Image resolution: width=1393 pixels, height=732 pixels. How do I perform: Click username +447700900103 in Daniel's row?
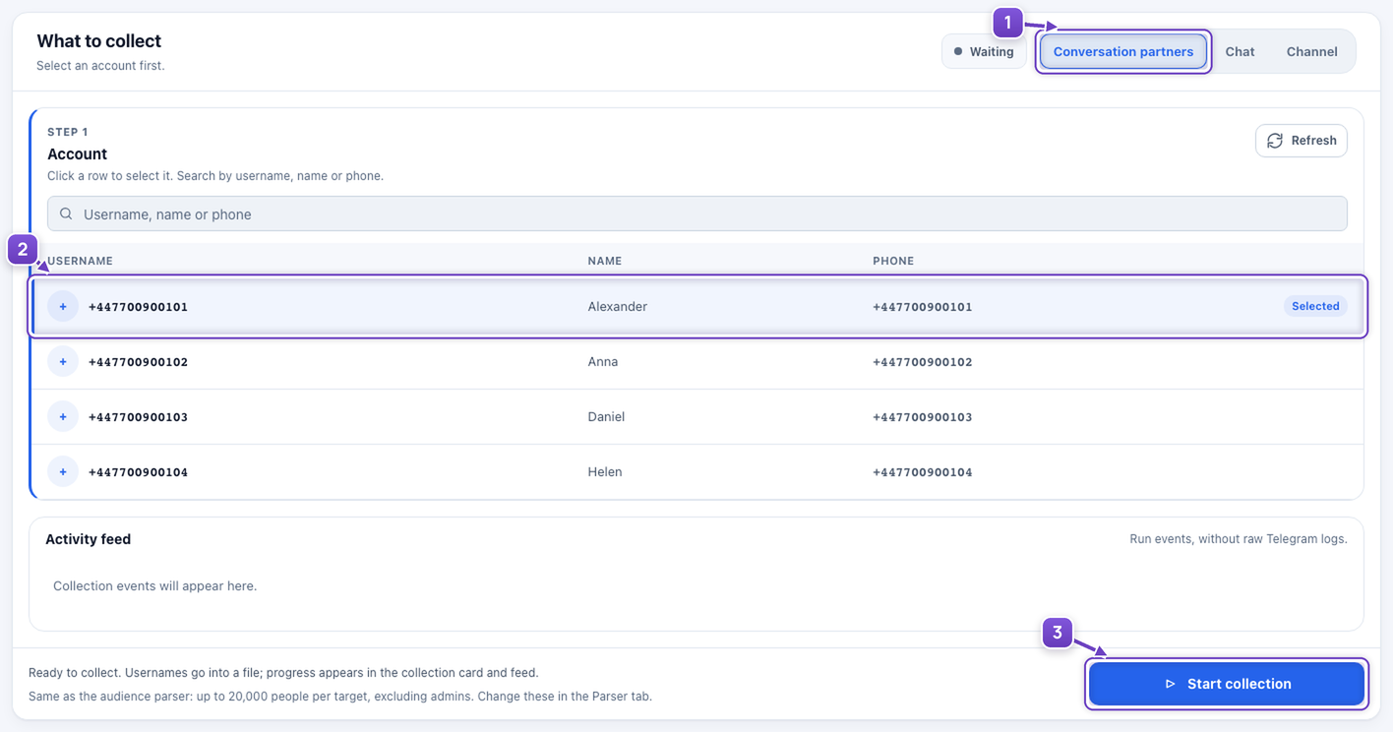pyautogui.click(x=138, y=417)
